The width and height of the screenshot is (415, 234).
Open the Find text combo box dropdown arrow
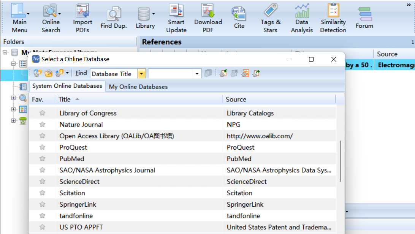click(x=197, y=74)
